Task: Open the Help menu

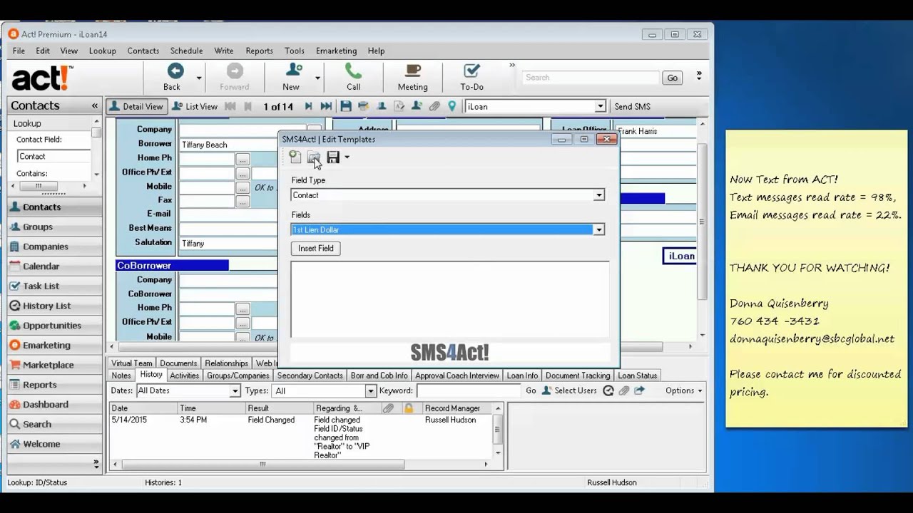Action: [376, 51]
